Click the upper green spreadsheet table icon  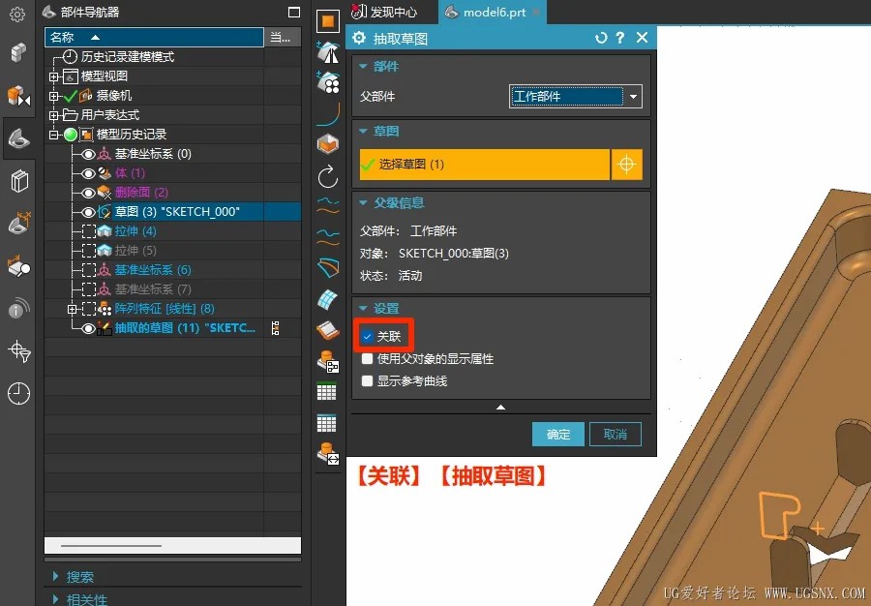[327, 391]
